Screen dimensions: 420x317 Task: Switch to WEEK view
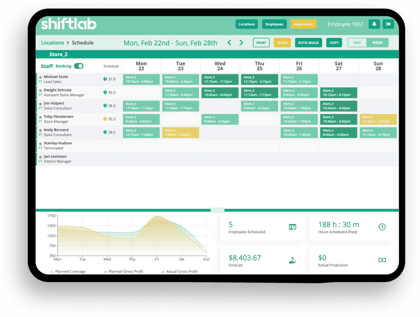(377, 43)
